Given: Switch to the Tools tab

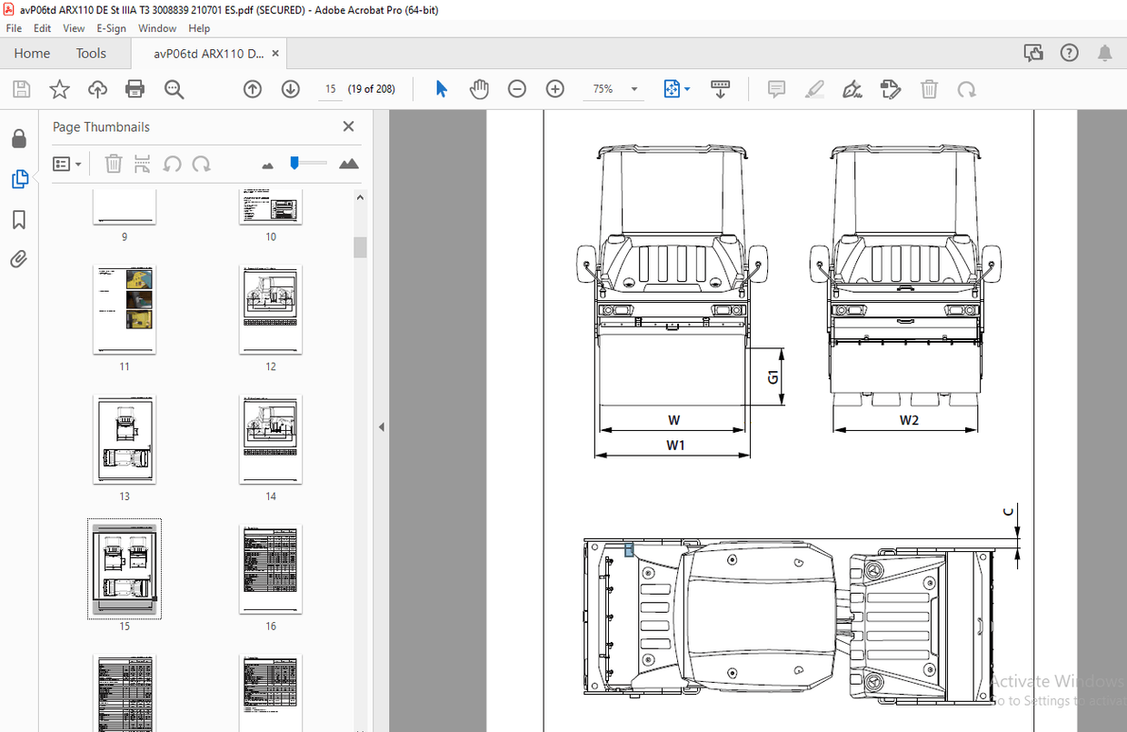Looking at the screenshot, I should (91, 54).
